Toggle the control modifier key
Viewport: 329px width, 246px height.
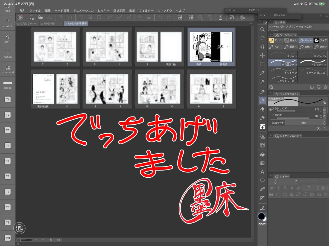[x=8, y=23]
